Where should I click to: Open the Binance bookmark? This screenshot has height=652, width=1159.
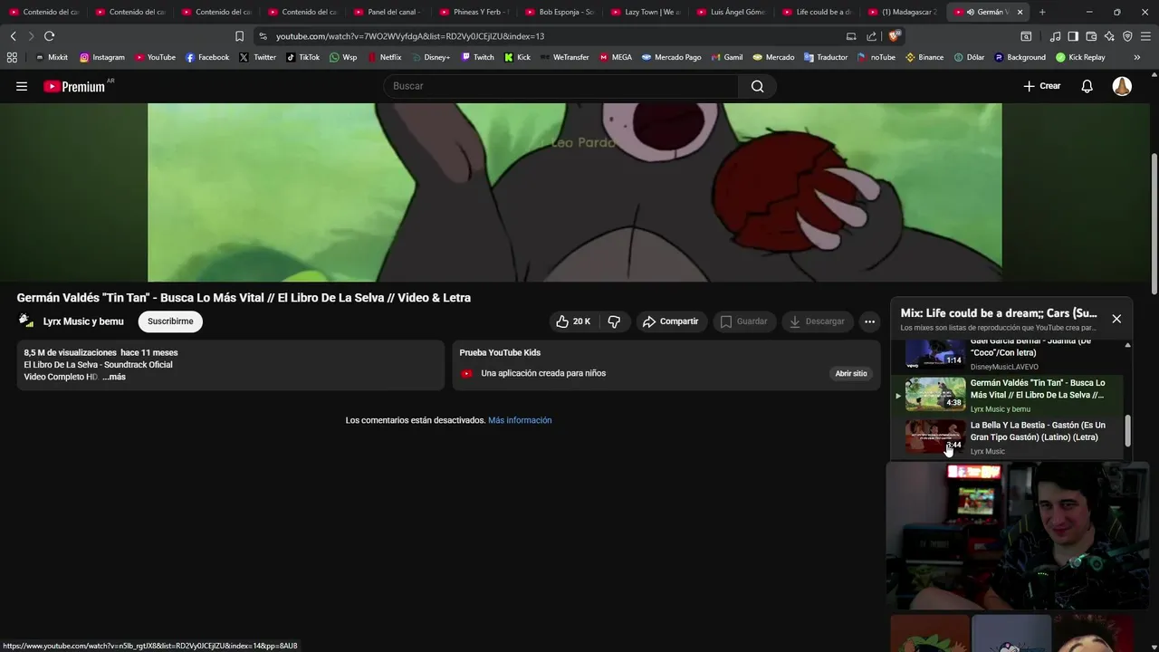click(x=924, y=57)
